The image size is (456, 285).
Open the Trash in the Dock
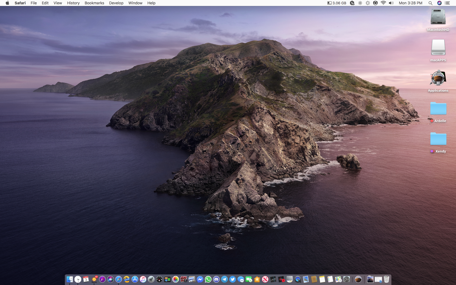click(x=387, y=279)
